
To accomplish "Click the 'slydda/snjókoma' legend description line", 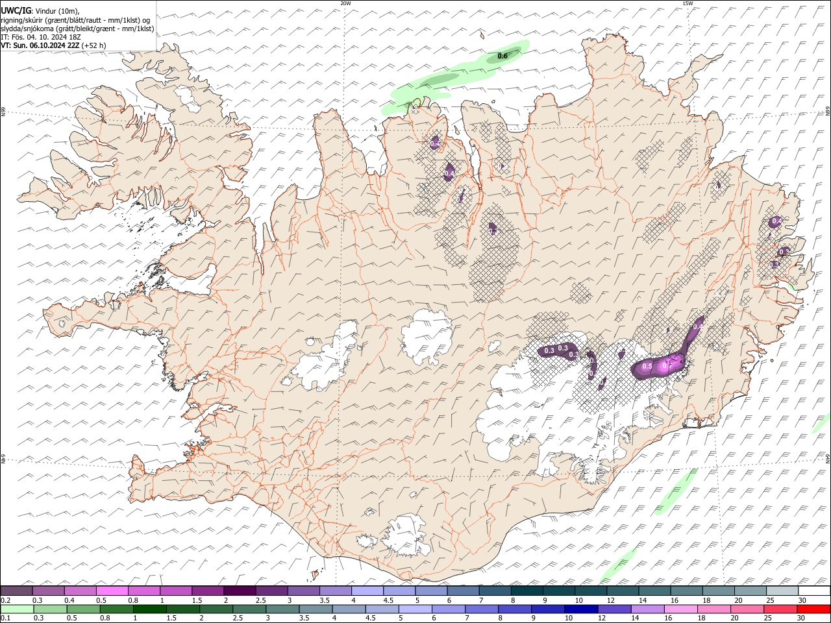I will [77, 29].
